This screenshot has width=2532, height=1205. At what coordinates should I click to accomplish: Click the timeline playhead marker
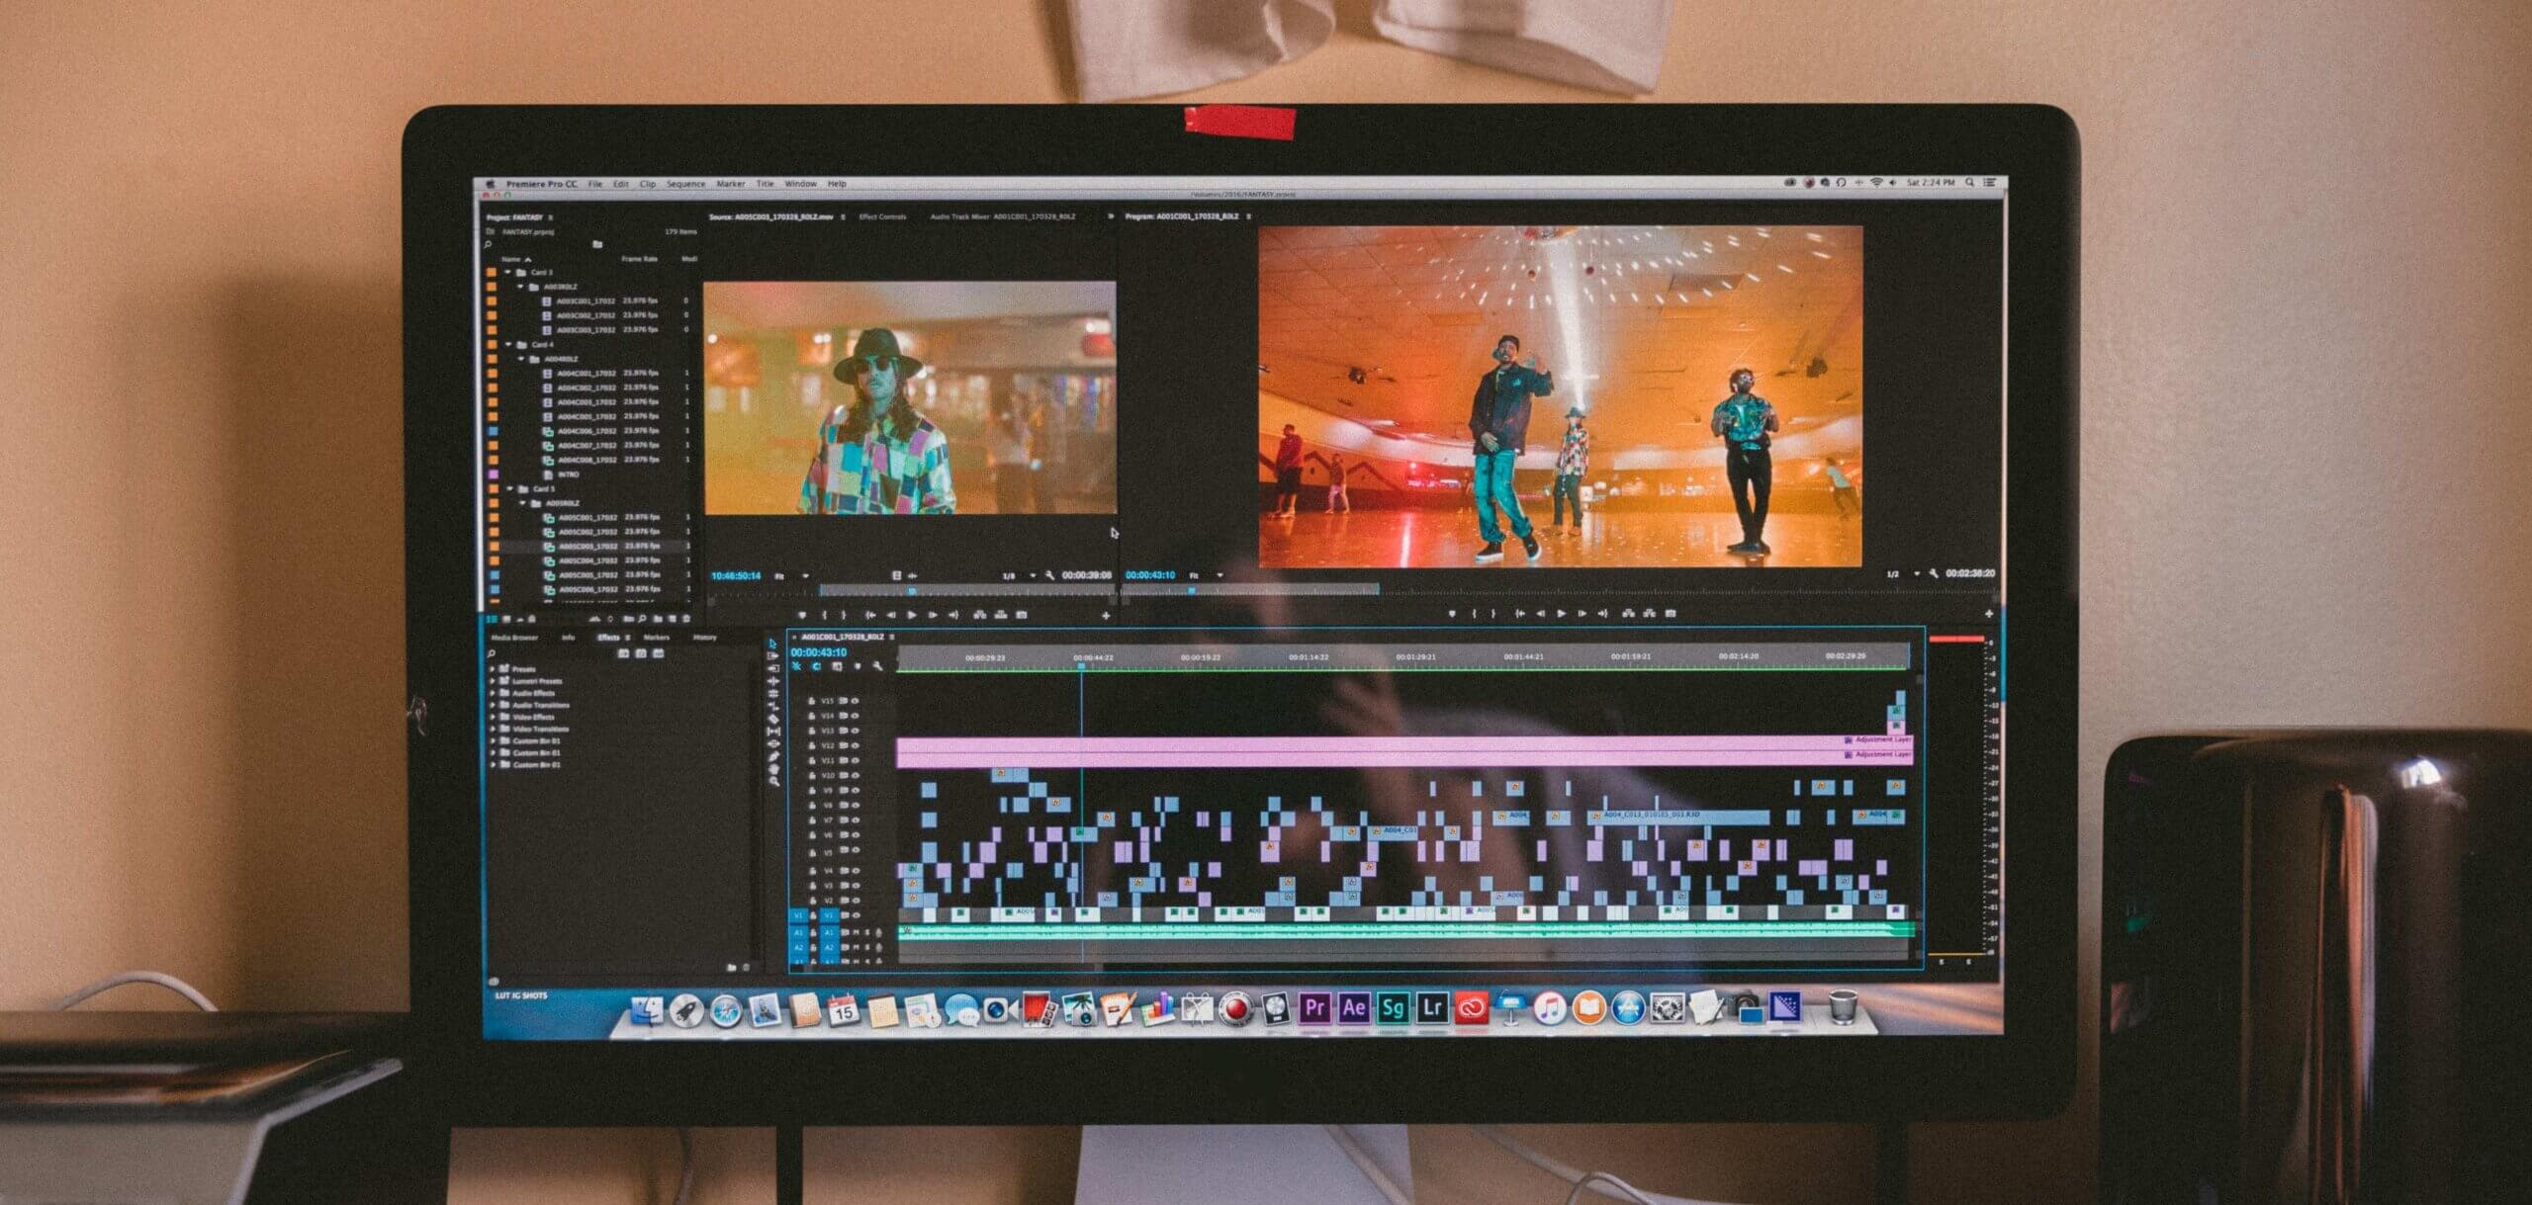pyautogui.click(x=1081, y=665)
